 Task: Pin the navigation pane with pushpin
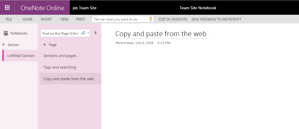[x=96, y=33]
